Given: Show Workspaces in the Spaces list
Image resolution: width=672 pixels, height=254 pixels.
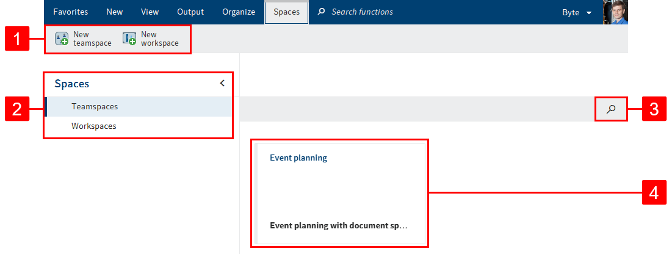Looking at the screenshot, I should [93, 126].
